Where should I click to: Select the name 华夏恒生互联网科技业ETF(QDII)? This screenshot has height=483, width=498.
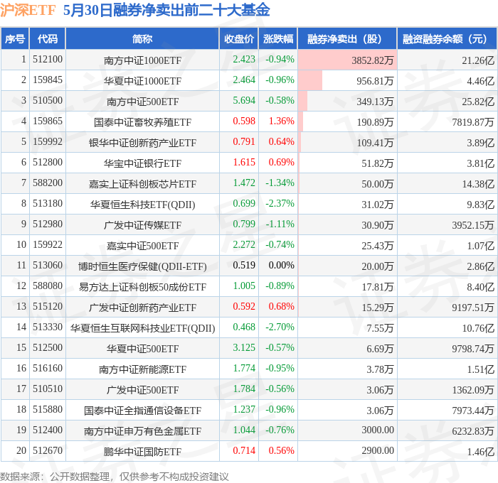[x=142, y=328]
